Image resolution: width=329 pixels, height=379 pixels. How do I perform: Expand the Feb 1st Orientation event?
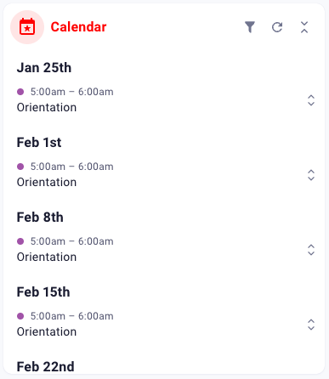coord(311,175)
